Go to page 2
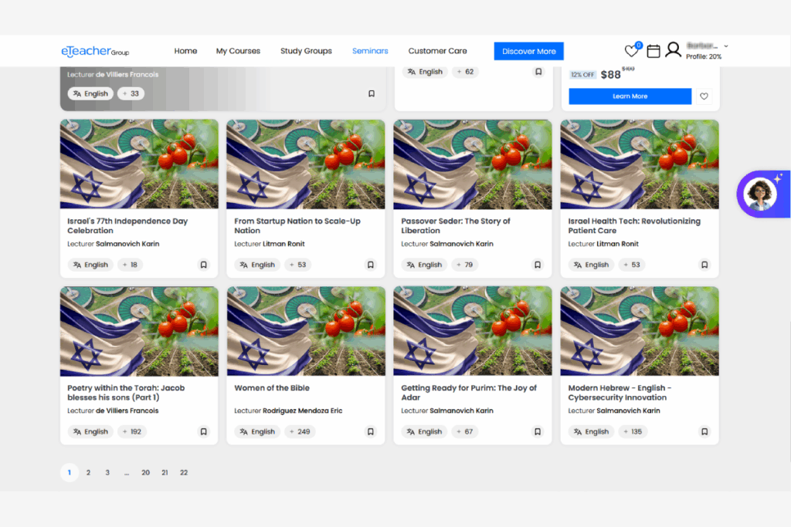 [88, 472]
